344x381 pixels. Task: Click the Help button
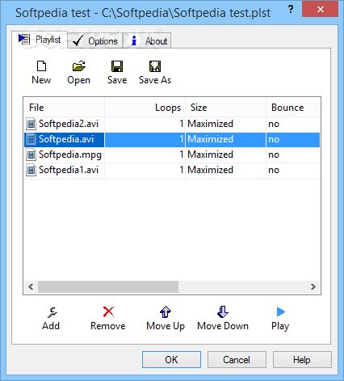(302, 359)
